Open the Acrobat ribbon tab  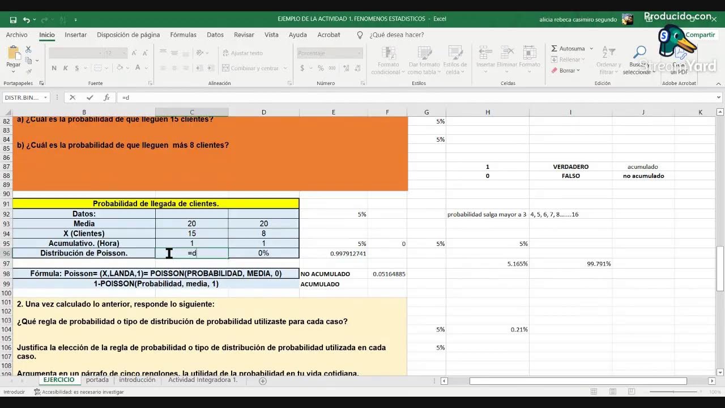point(329,35)
